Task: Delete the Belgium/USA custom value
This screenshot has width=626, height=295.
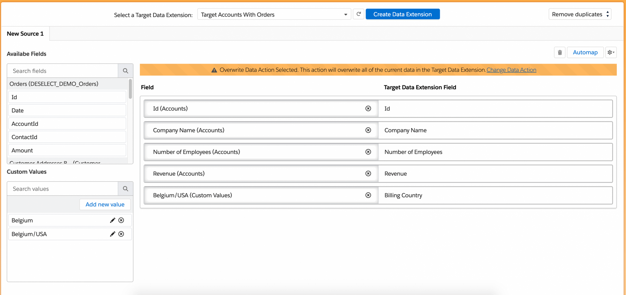Action: 121,234
